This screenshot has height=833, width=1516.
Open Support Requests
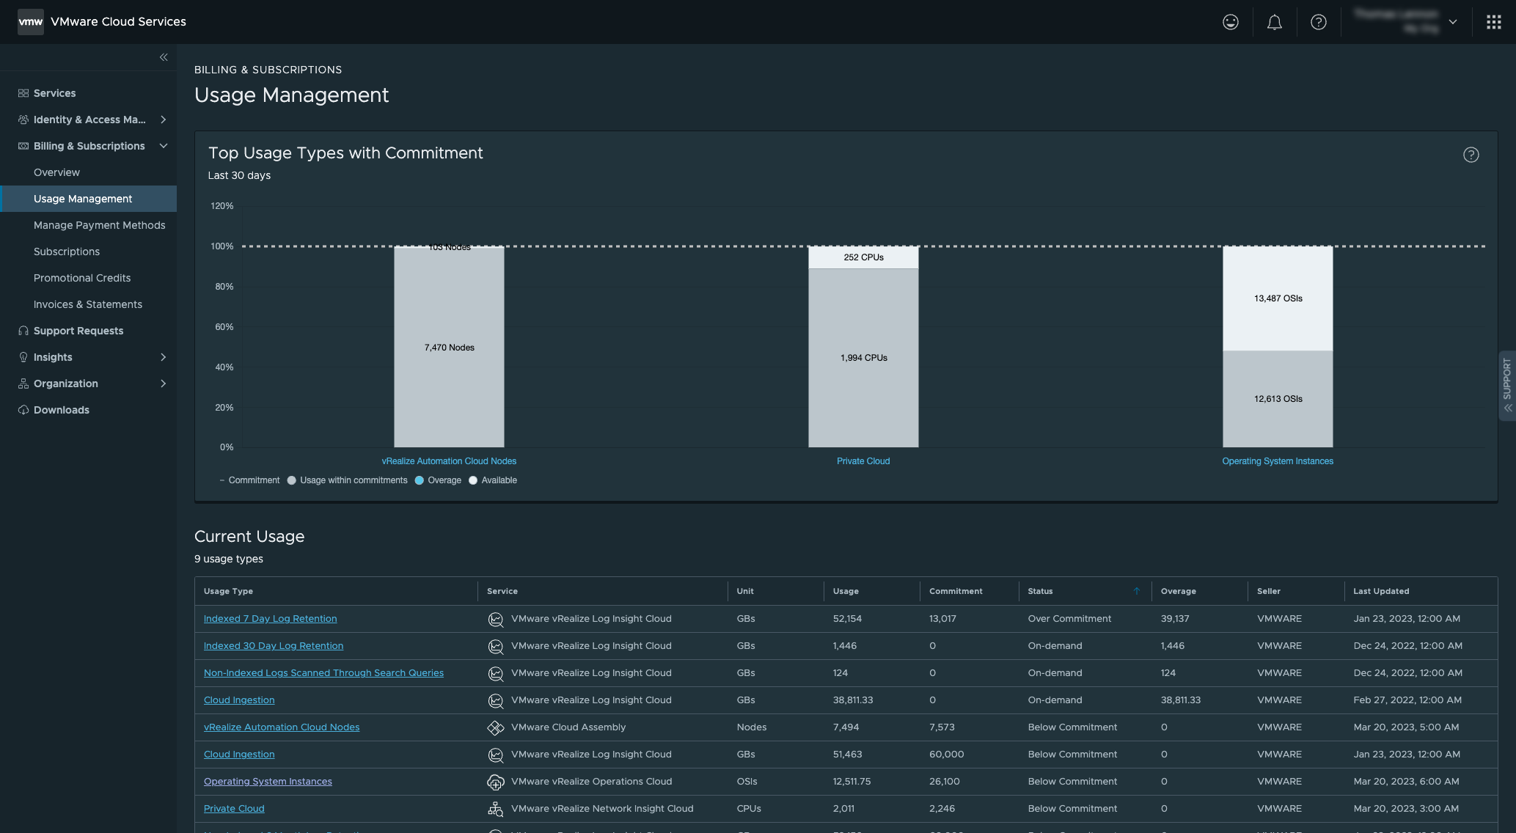click(78, 331)
